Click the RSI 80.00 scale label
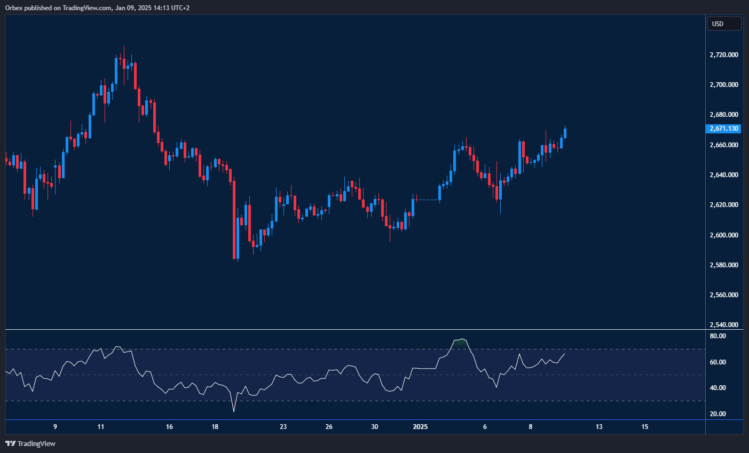The image size is (749, 453). click(x=718, y=336)
